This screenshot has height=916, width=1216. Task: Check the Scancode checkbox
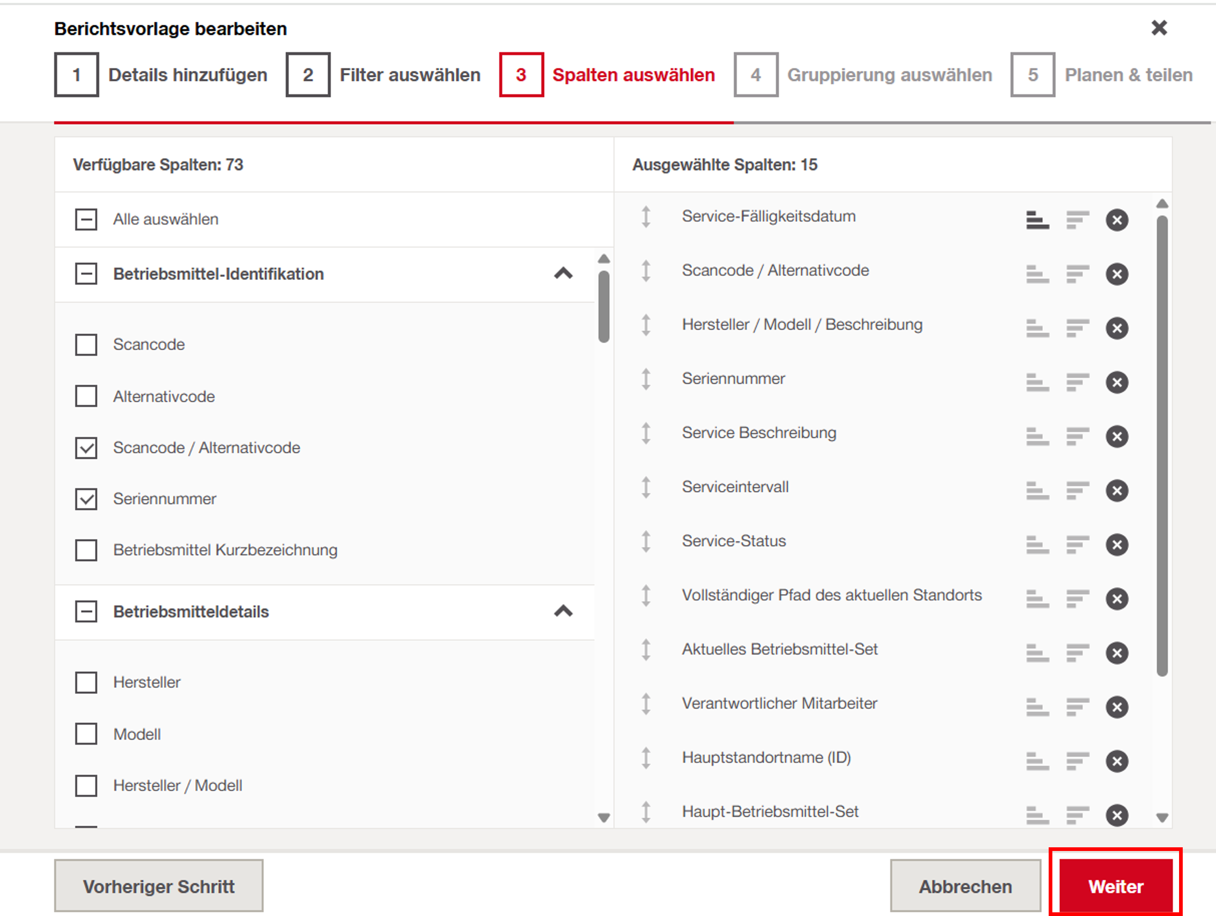pos(86,345)
